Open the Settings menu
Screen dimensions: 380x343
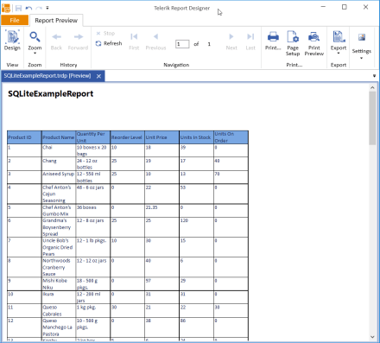pyautogui.click(x=362, y=46)
